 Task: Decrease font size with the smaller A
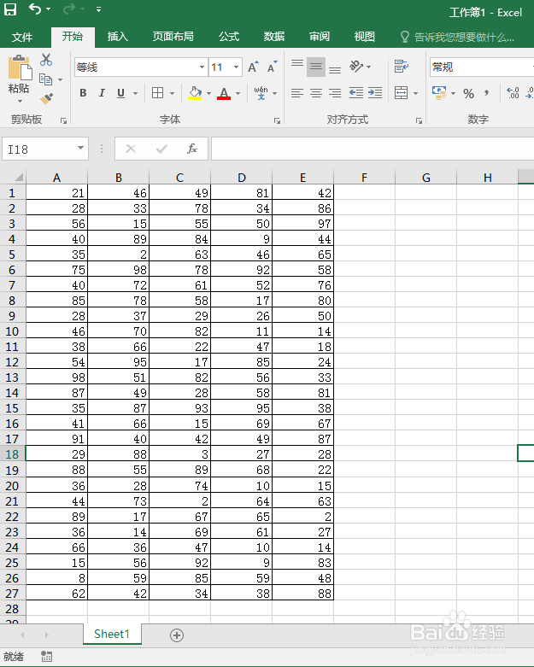[272, 67]
